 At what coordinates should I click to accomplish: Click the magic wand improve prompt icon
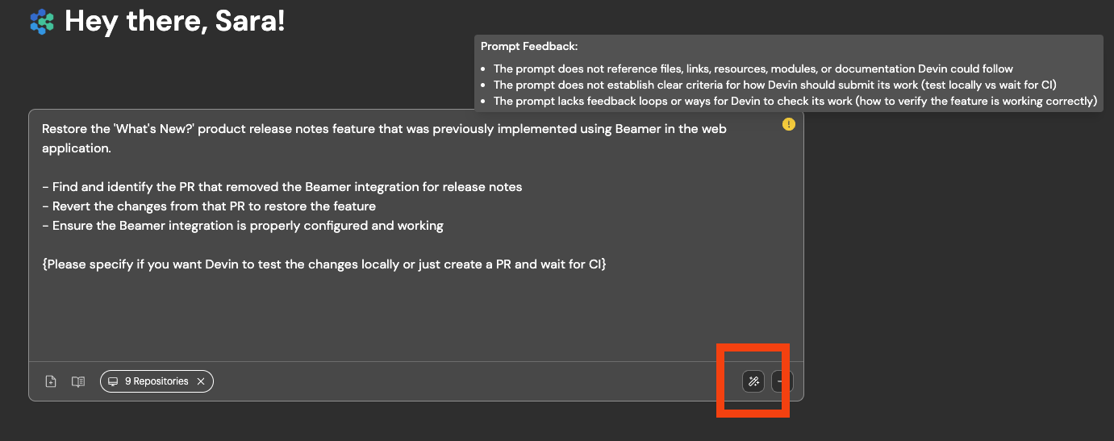point(753,381)
